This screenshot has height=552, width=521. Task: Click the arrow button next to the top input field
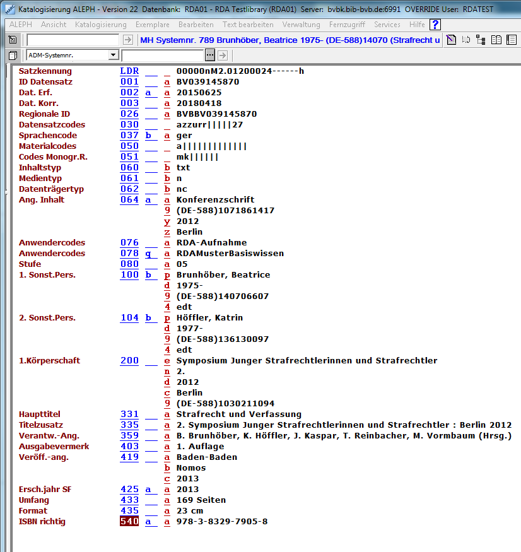[x=128, y=40]
